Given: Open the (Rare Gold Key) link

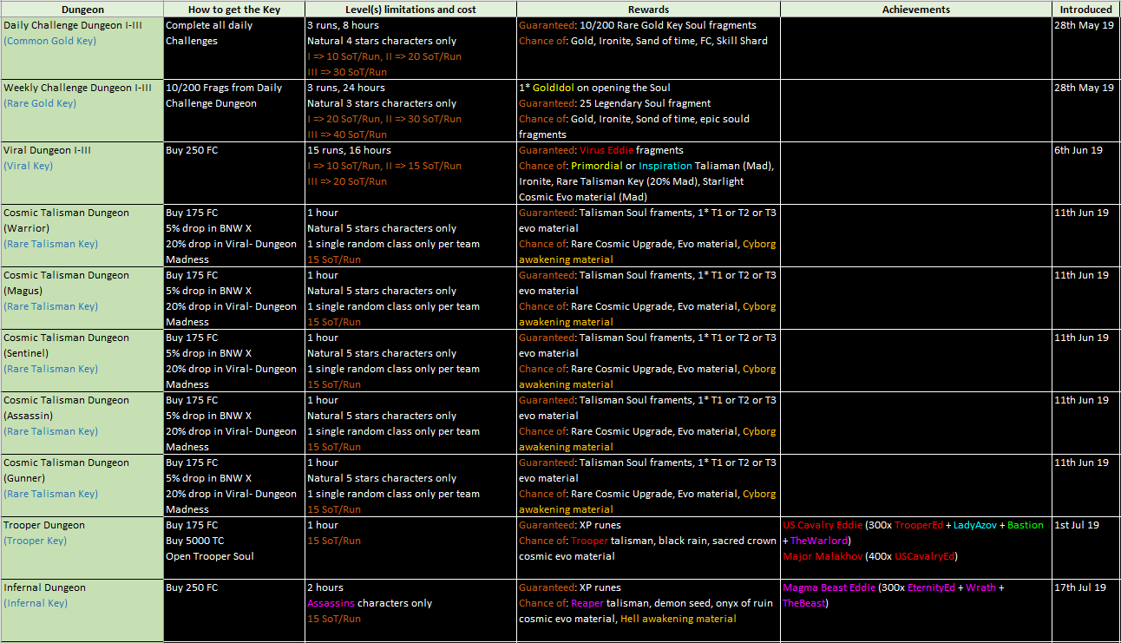Looking at the screenshot, I should 40,103.
